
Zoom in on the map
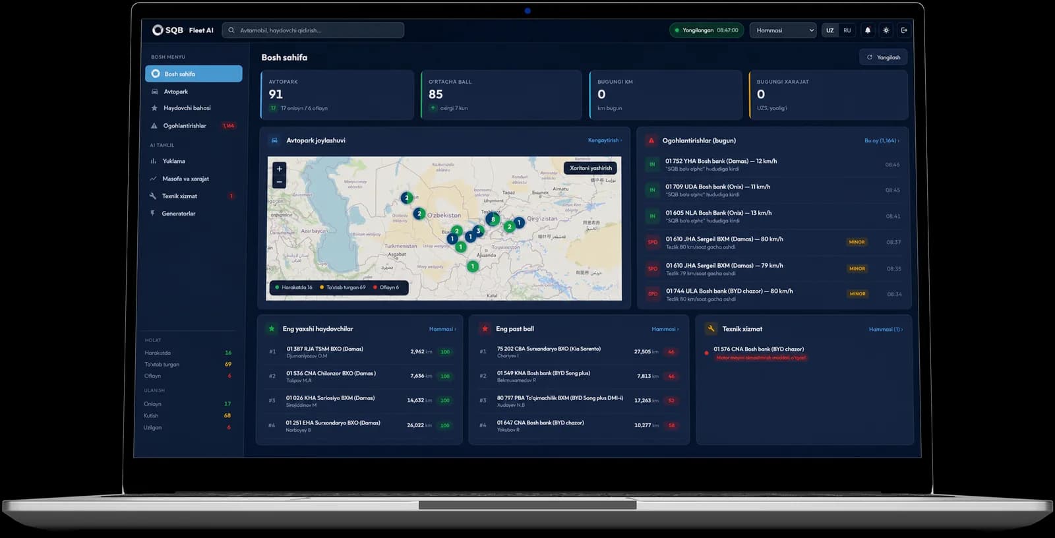[279, 169]
